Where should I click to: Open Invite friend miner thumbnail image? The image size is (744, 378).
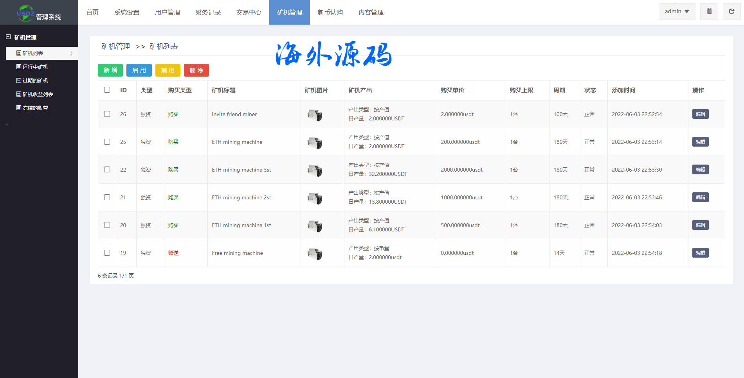315,115
